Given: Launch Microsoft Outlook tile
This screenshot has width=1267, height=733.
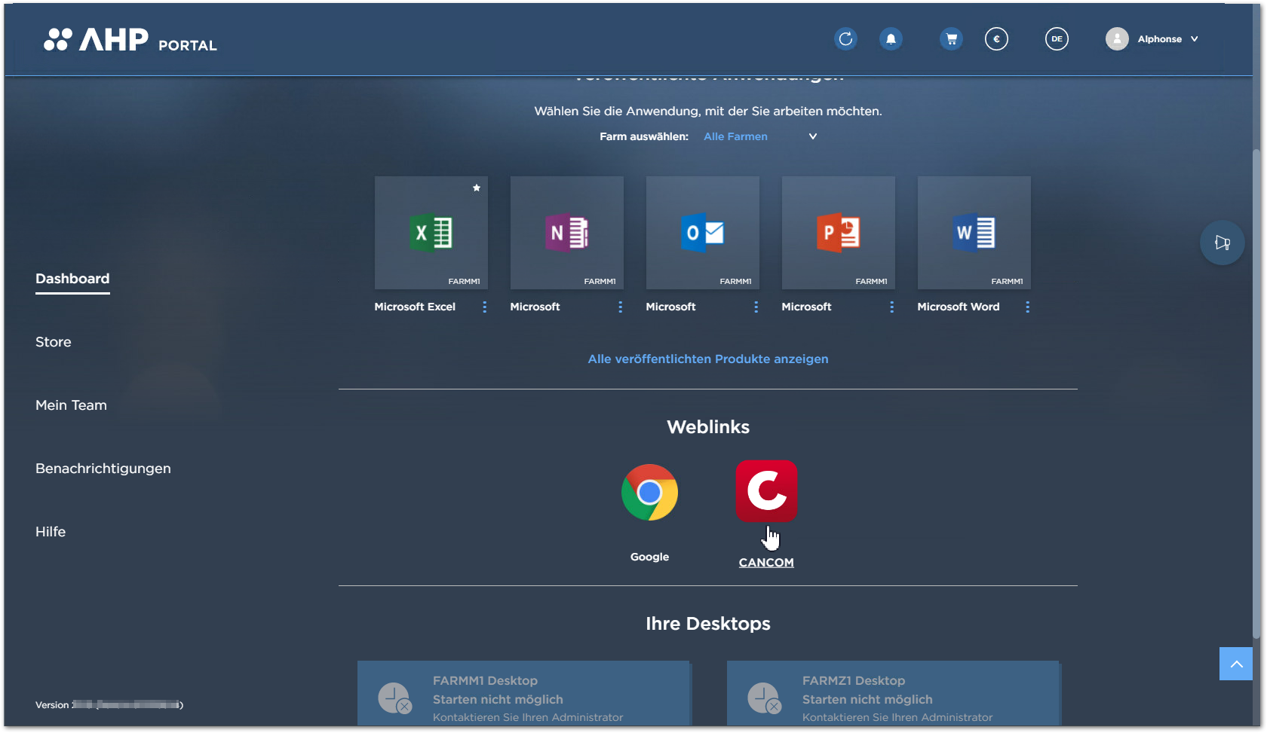Looking at the screenshot, I should point(703,233).
